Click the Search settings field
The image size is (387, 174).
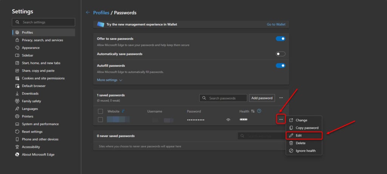[43, 22]
